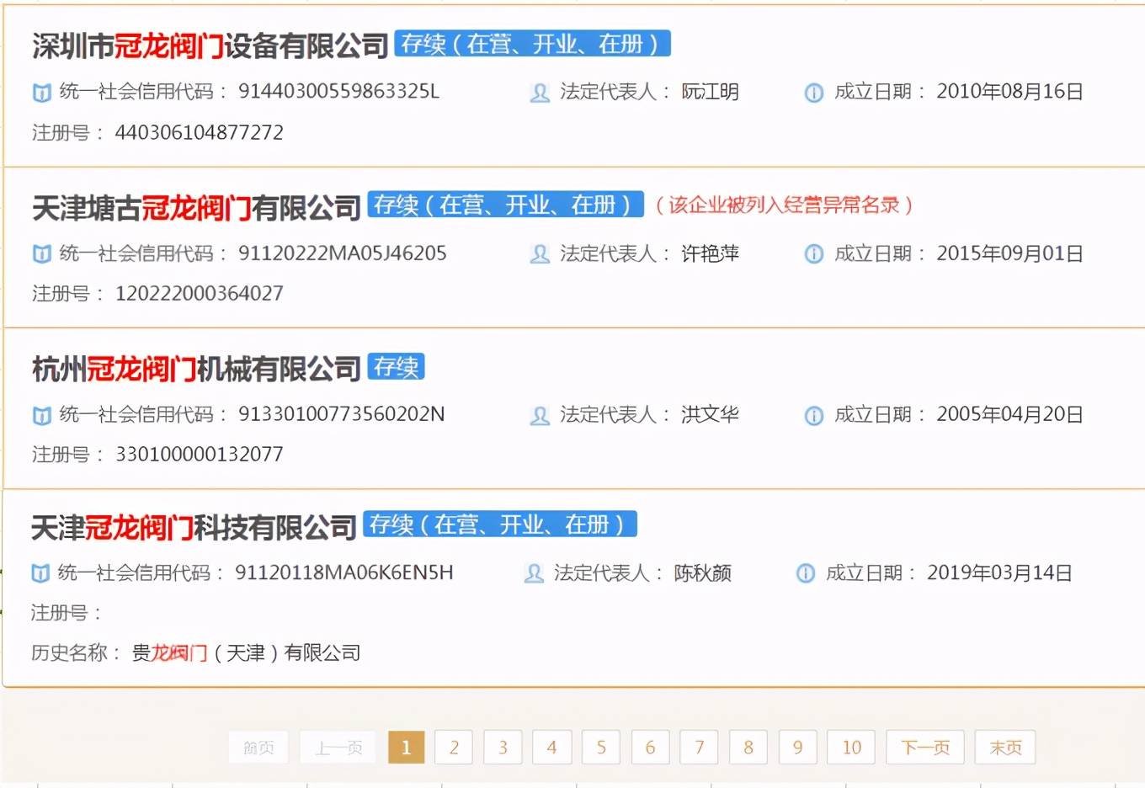Image resolution: width=1145 pixels, height=788 pixels.
Task: Click legal representative icon beside 陈秋颜
Action: [534, 574]
